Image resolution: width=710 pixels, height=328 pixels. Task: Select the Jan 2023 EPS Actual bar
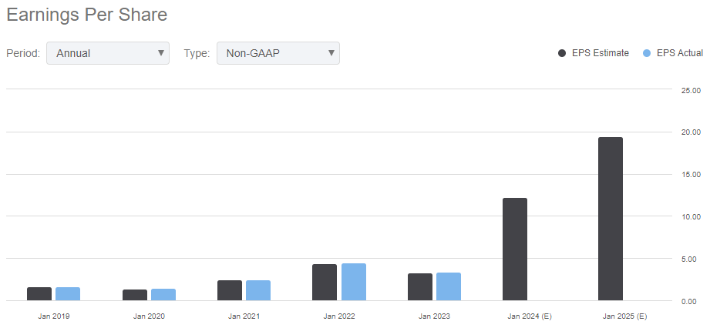449,286
